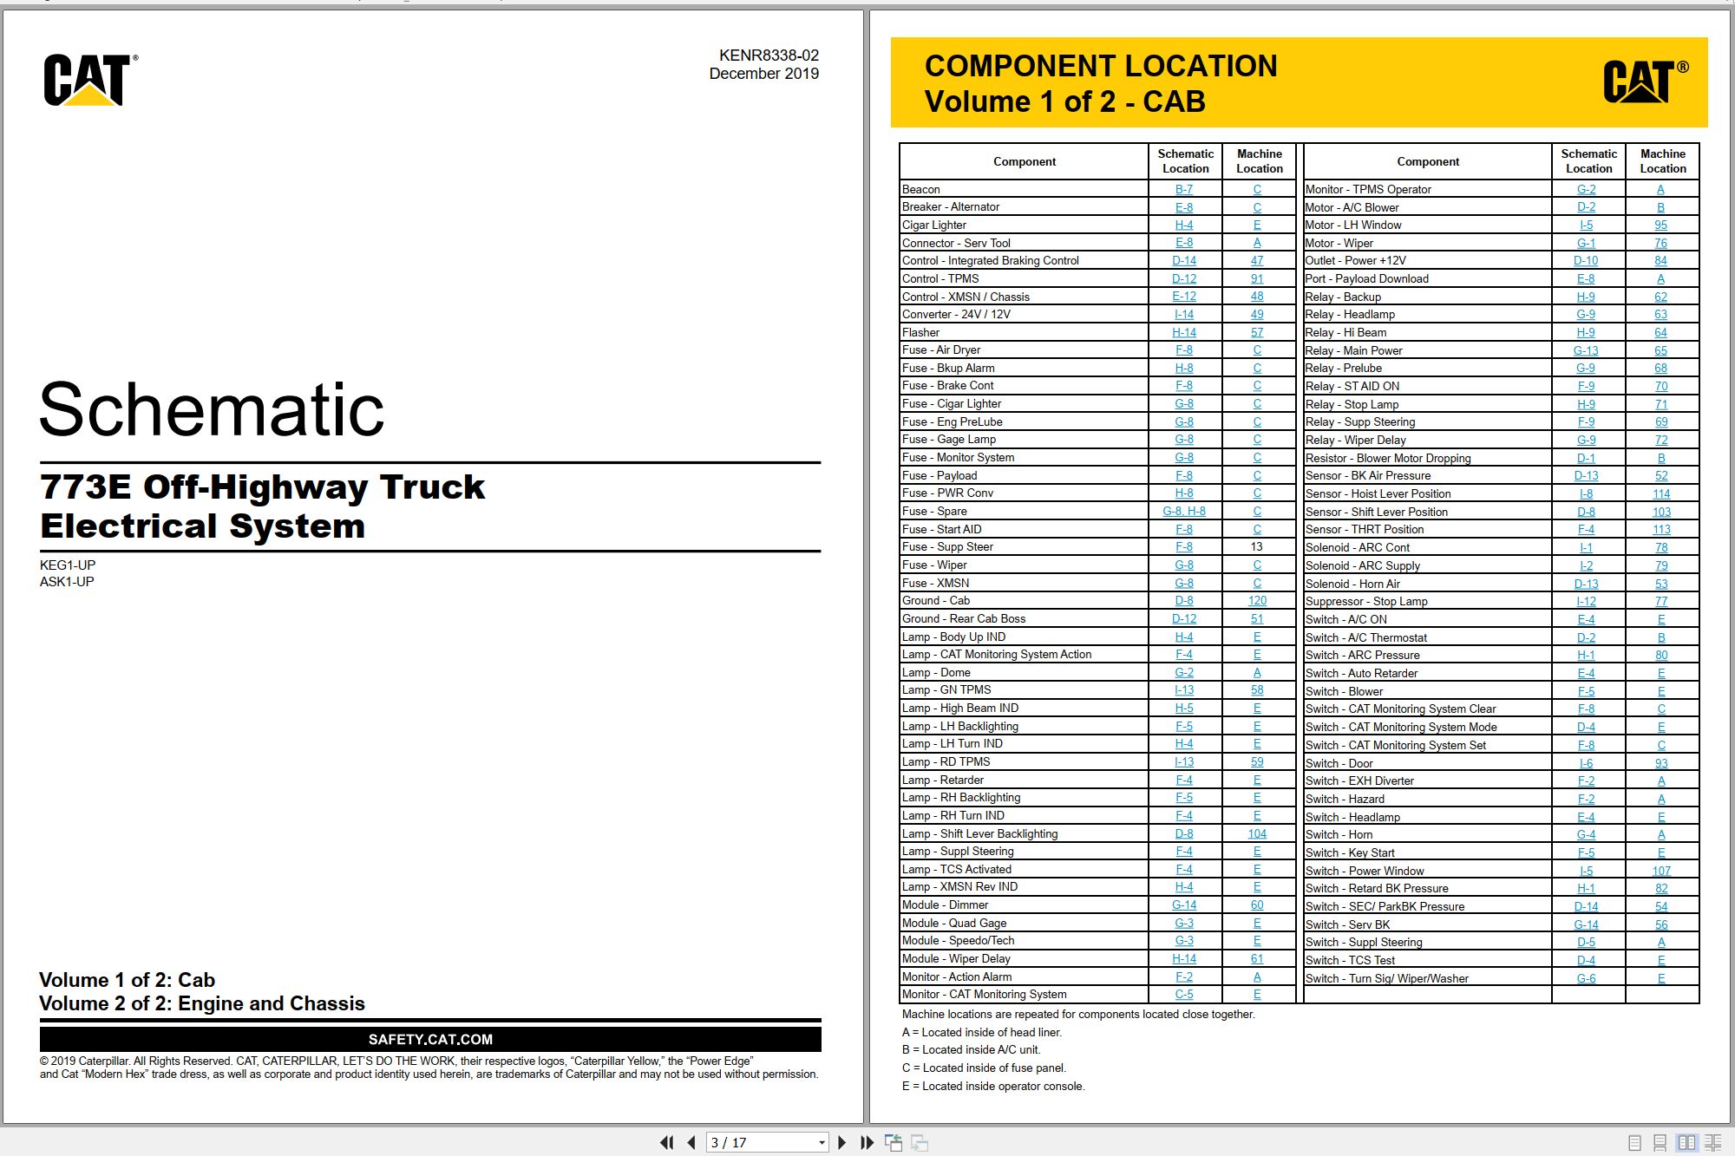Screen dimensions: 1735x1156
Task: Click machine location 77 for Suppressor - Stop Lamp
Action: point(1660,601)
